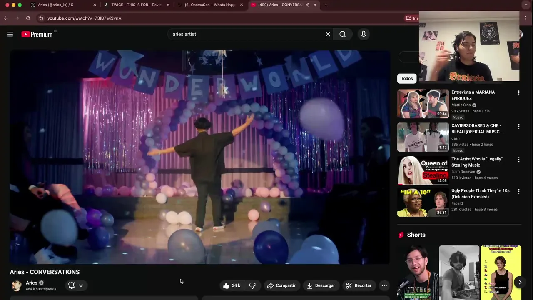Screen dimensions: 533x300
Task: Open options menu for Entrevista a MARIANA ENRIQUEZ
Action: coord(518,93)
